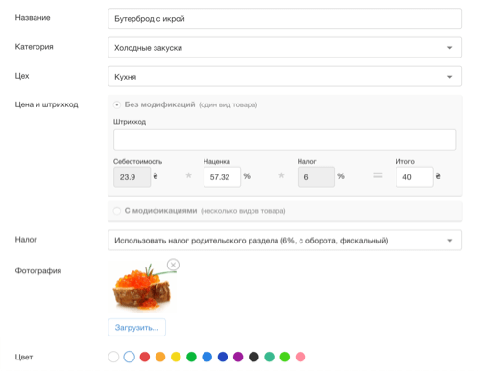480x371 pixels.
Task: Choose the orange color swatch
Action: point(160,357)
